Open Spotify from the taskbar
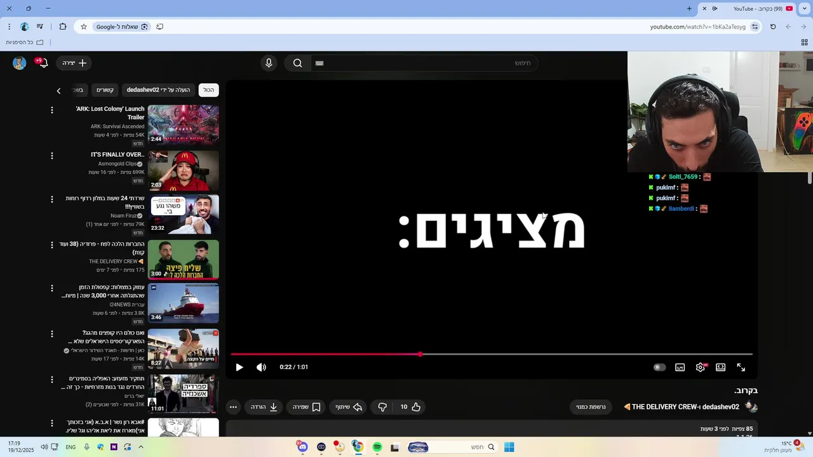This screenshot has height=457, width=813. pyautogui.click(x=377, y=447)
